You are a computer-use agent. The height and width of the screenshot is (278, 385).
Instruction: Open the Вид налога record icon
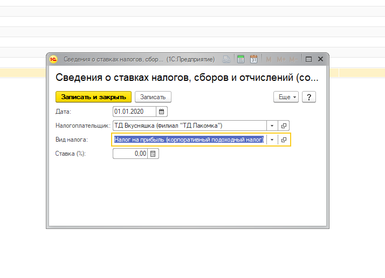[x=284, y=140]
